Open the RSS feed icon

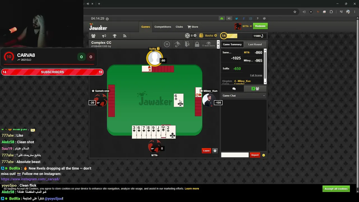[125, 36]
